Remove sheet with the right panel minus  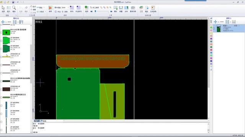(x=222, y=22)
